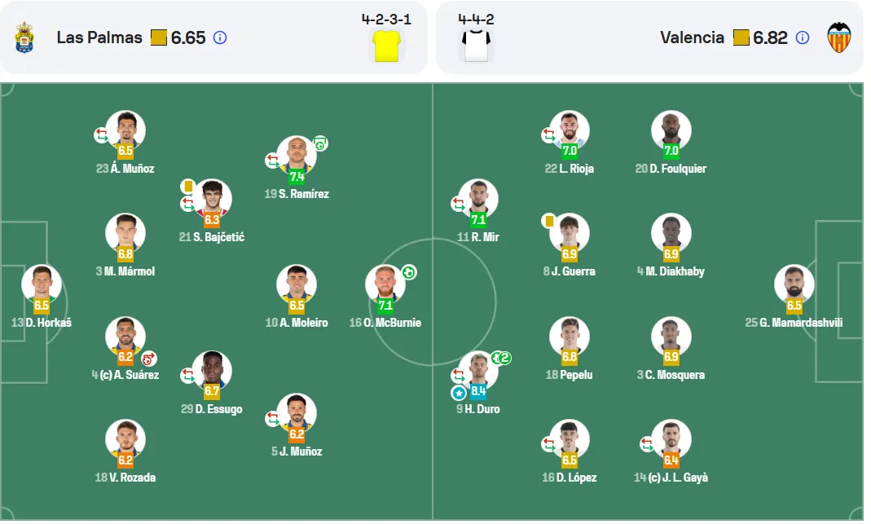
Task: Click the white Valencia jersey icon
Action: point(477,46)
